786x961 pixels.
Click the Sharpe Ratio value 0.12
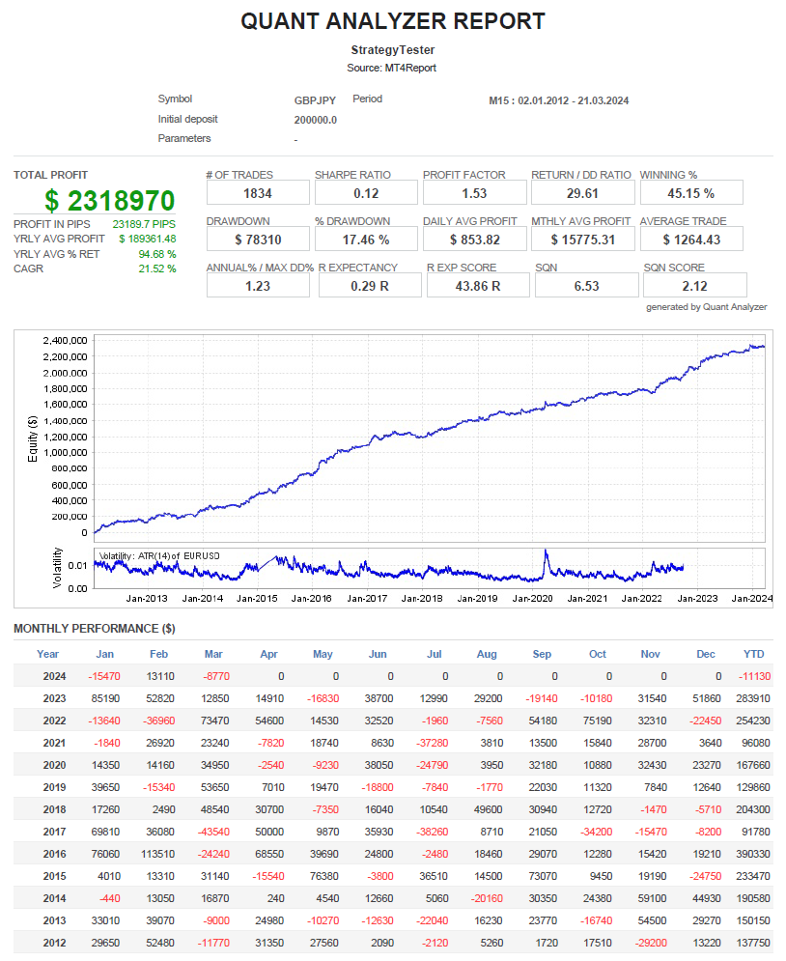366,193
